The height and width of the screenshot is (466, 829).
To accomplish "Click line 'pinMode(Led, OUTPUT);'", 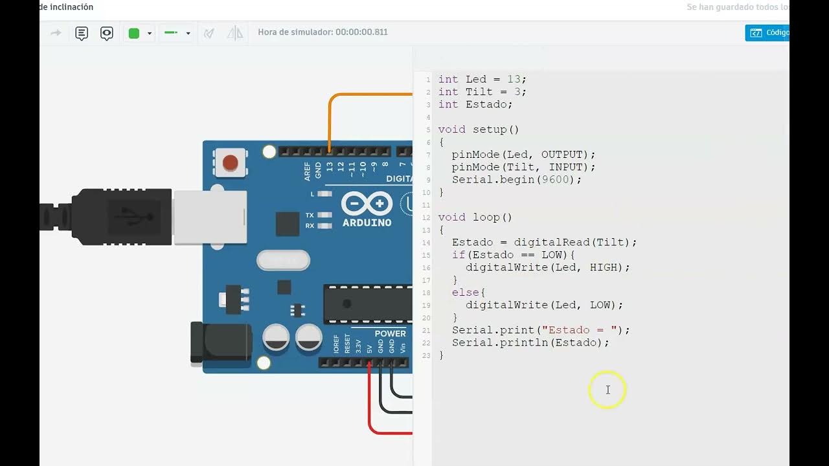I will click(x=523, y=155).
